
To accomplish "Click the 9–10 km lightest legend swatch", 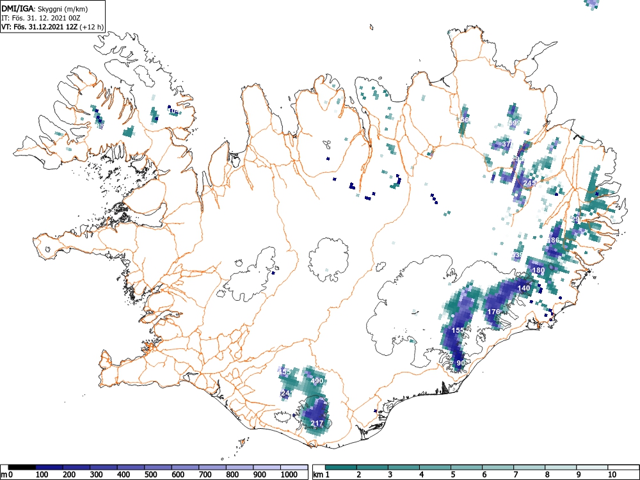I will point(592,467).
